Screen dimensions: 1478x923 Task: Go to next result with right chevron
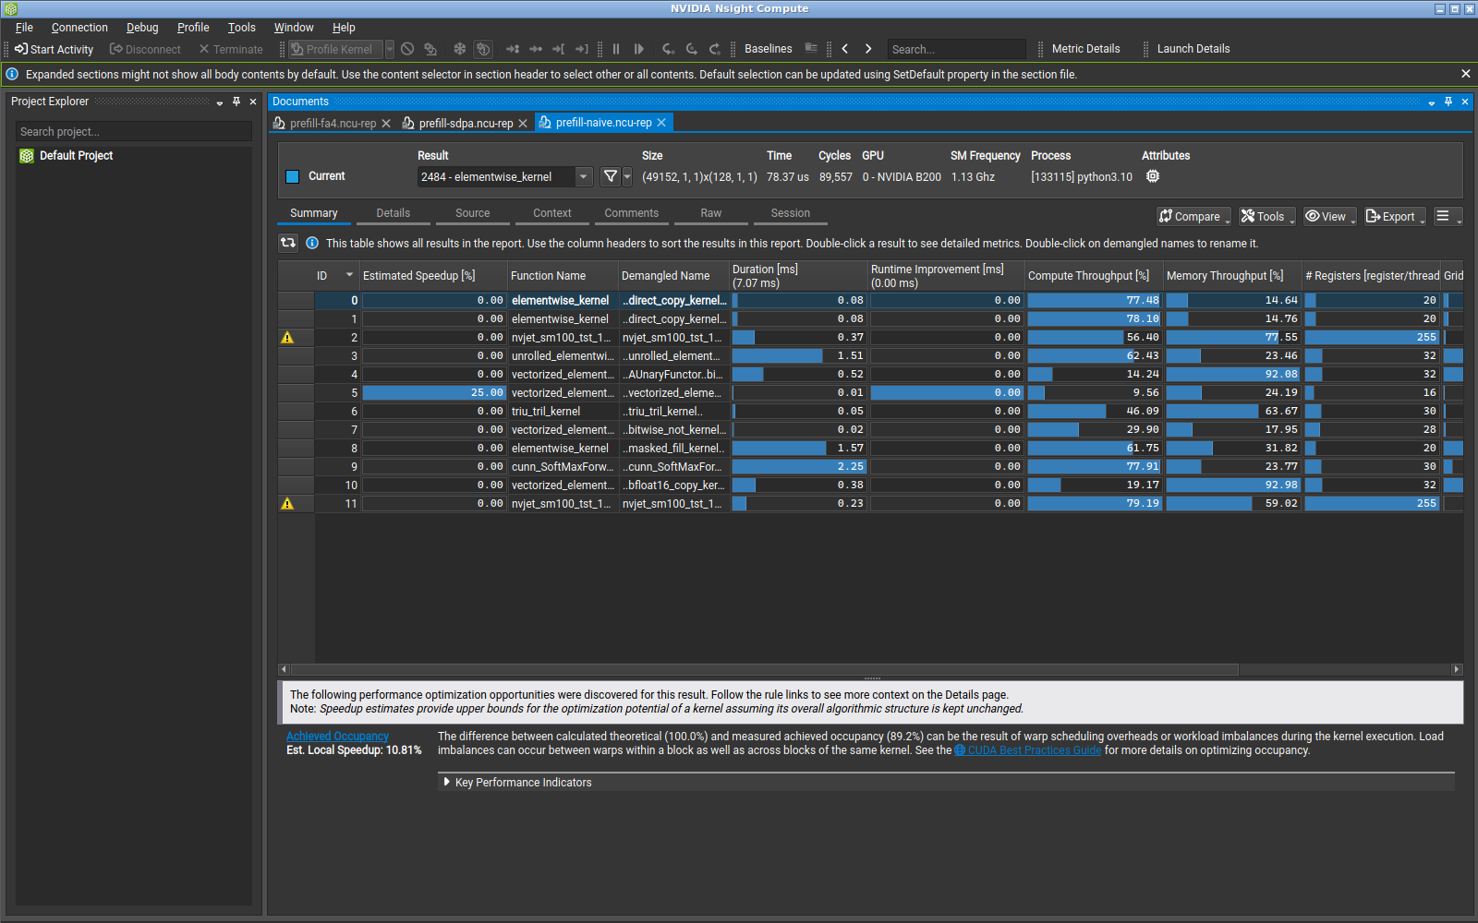coord(868,49)
